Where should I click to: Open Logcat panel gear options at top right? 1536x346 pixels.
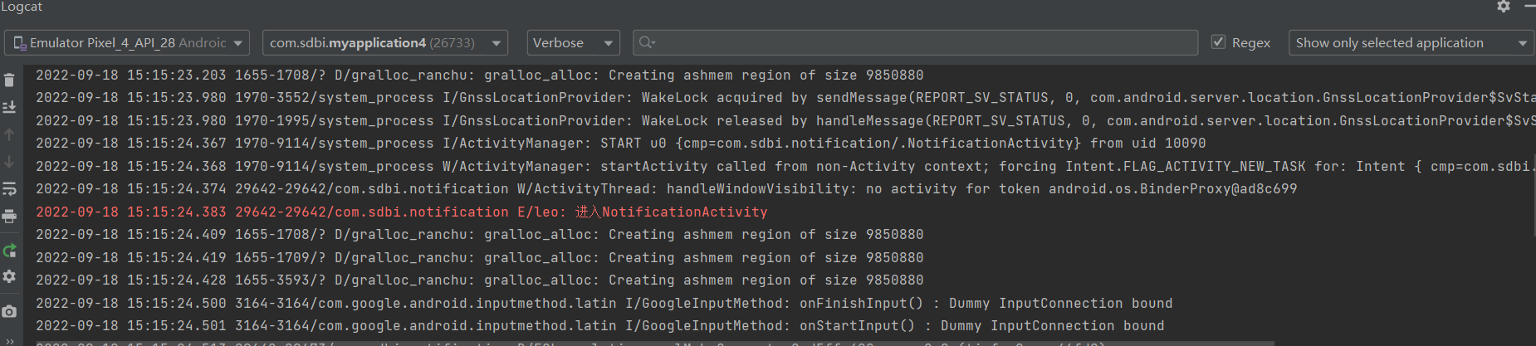coord(1503,7)
